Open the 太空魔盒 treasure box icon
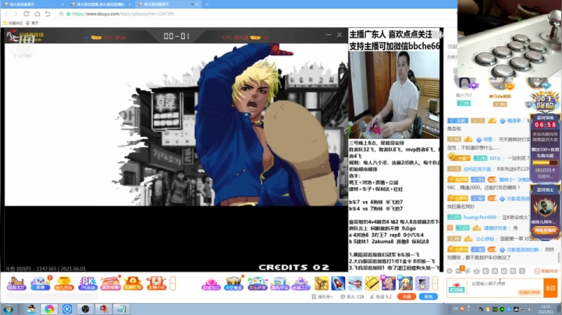 click(233, 284)
